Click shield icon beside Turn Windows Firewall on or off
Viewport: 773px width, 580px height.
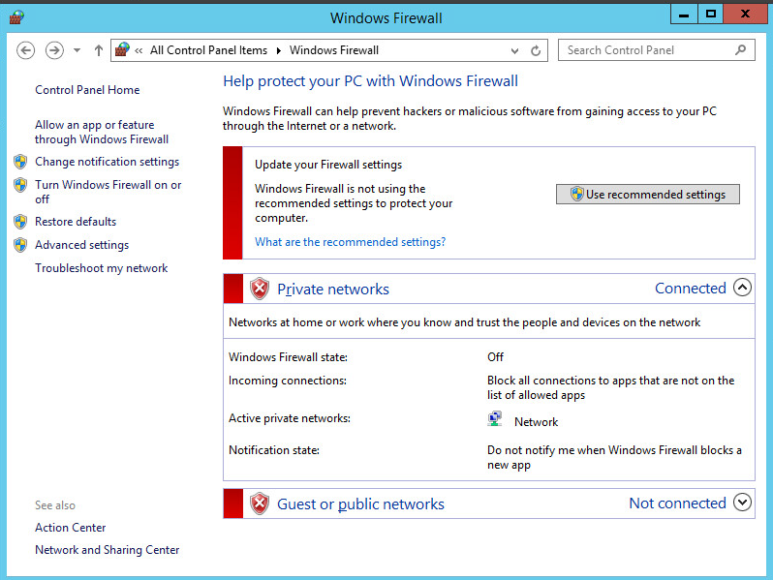pos(20,185)
